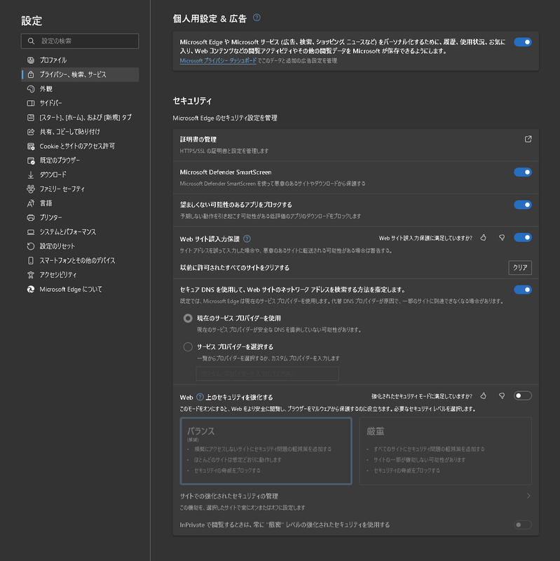Toggle Web サイト誤入力保護 switch

522,237
